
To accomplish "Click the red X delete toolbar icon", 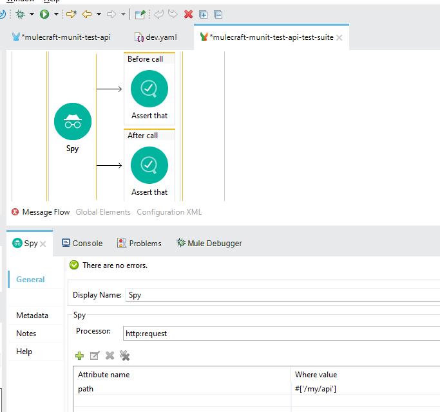I will click(188, 13).
